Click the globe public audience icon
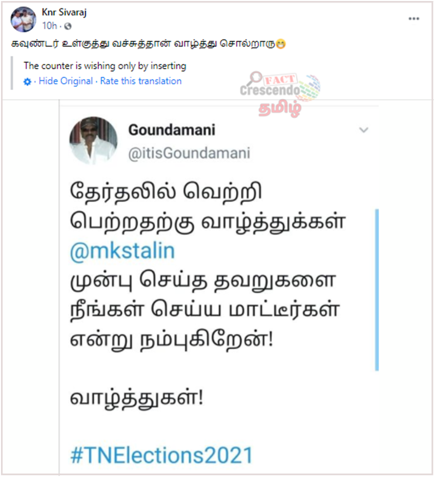The width and height of the screenshot is (435, 477). (x=68, y=27)
